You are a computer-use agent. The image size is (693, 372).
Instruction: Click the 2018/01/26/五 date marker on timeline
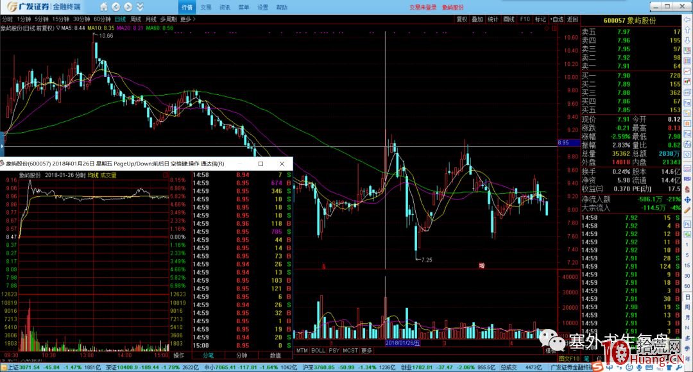click(402, 343)
